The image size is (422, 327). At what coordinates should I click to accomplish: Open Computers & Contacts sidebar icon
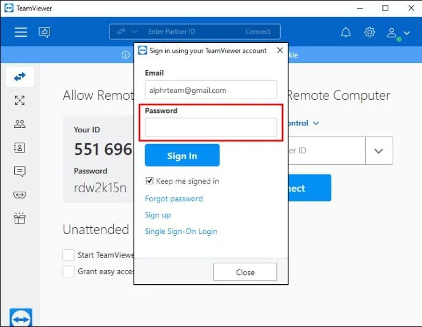point(20,148)
